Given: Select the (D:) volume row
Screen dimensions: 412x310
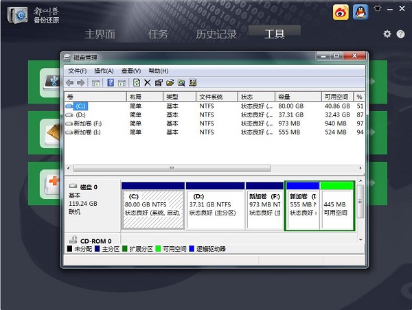Looking at the screenshot, I should point(214,115).
